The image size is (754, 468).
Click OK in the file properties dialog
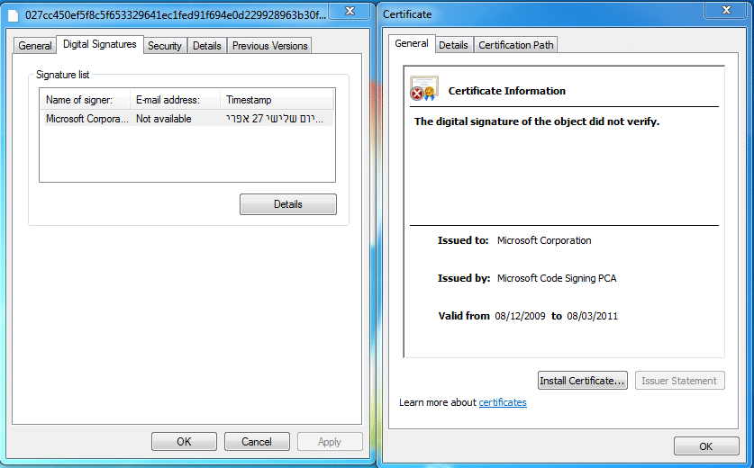[x=184, y=442]
